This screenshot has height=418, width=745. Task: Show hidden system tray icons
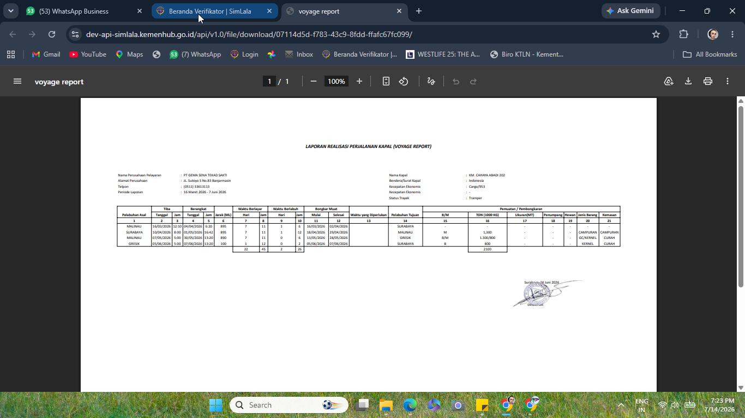click(621, 405)
